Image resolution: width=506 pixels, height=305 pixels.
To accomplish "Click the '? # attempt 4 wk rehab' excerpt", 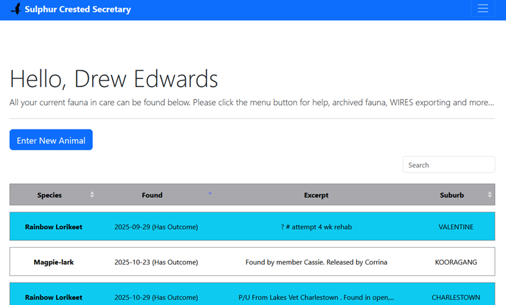I will click(316, 227).
